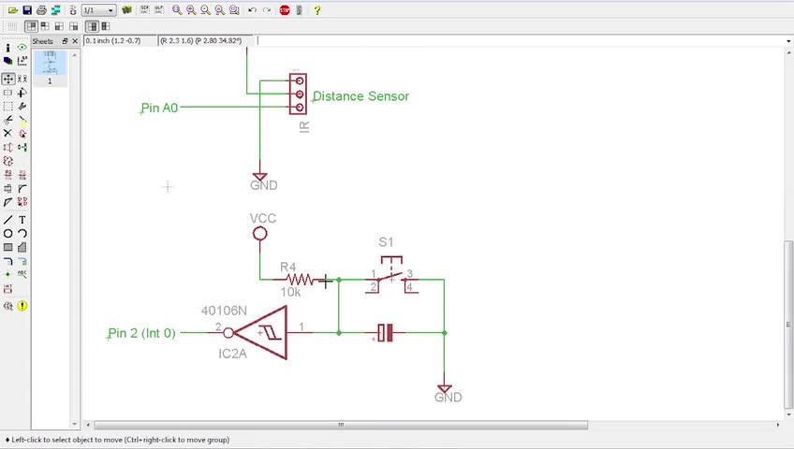Select the Rectangle tool
The width and height of the screenshot is (794, 449).
7,247
